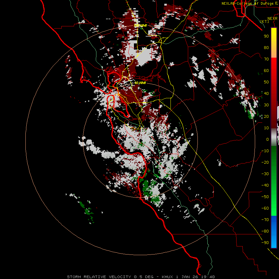Select the 20 value on the velocity scale
The height and width of the screenshot is (279, 279).
(266, 116)
